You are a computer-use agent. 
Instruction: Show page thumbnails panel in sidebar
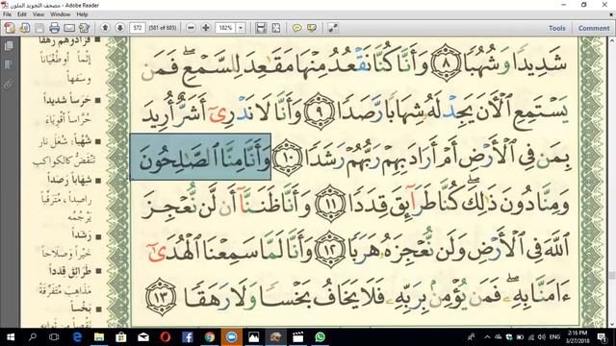point(9,46)
